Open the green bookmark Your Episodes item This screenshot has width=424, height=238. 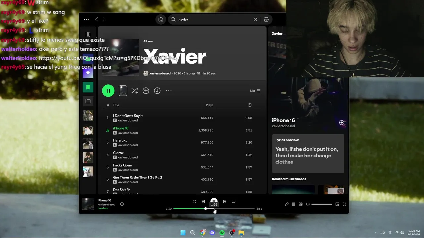point(88,87)
